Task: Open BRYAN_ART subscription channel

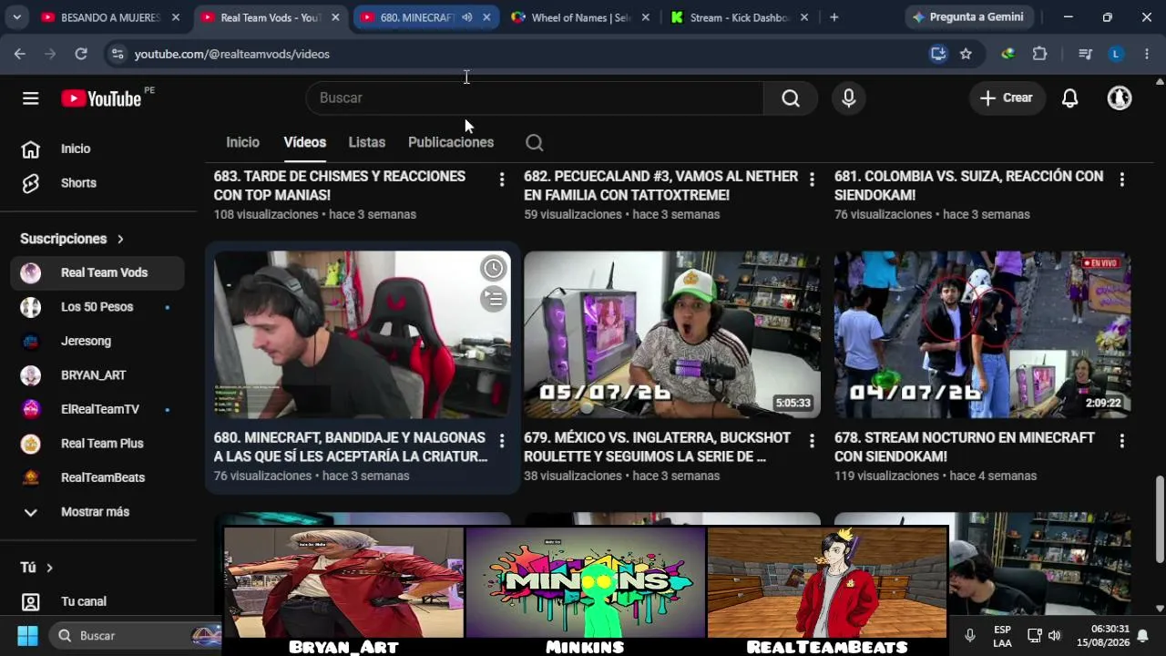Action: tap(98, 375)
